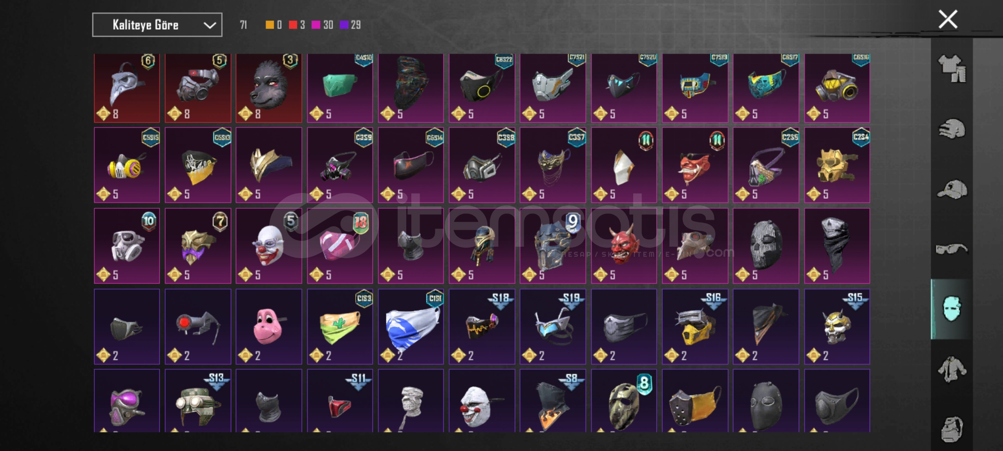Click the red quality count swatch
Screen dimensions: 1003x451
point(293,25)
